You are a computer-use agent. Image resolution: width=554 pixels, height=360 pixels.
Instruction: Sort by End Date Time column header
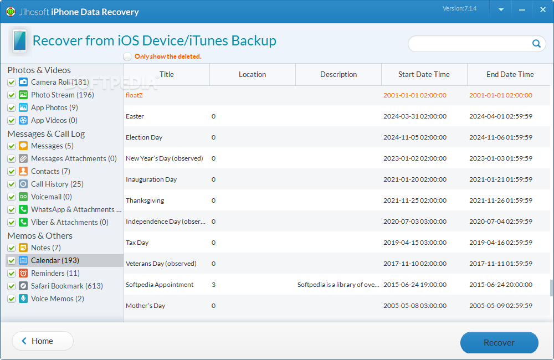pyautogui.click(x=510, y=75)
